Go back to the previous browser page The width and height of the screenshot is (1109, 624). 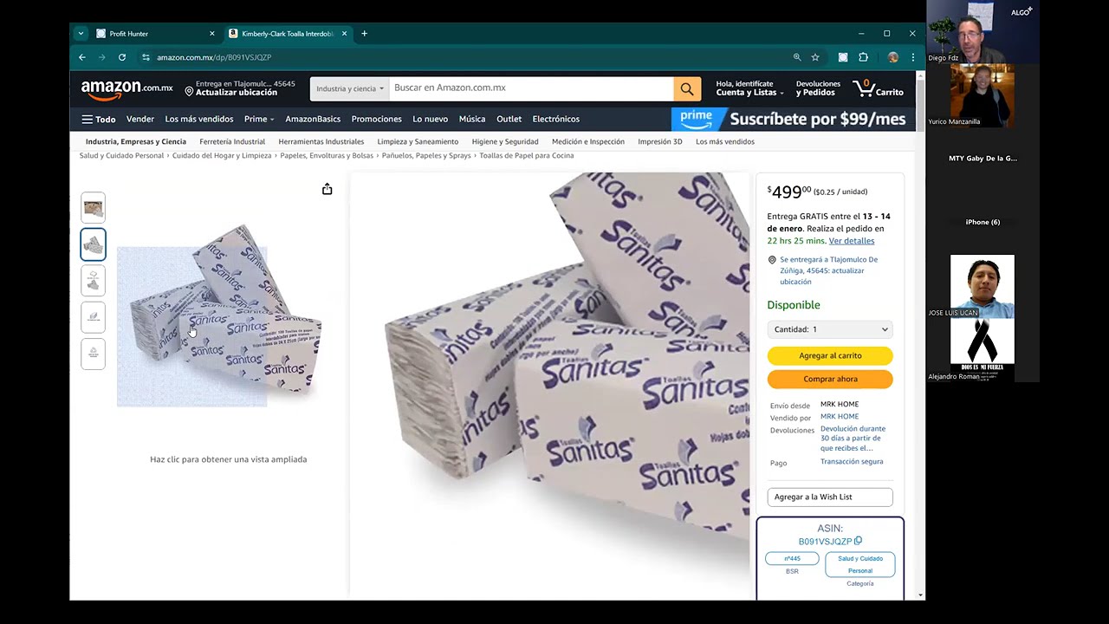(x=82, y=57)
